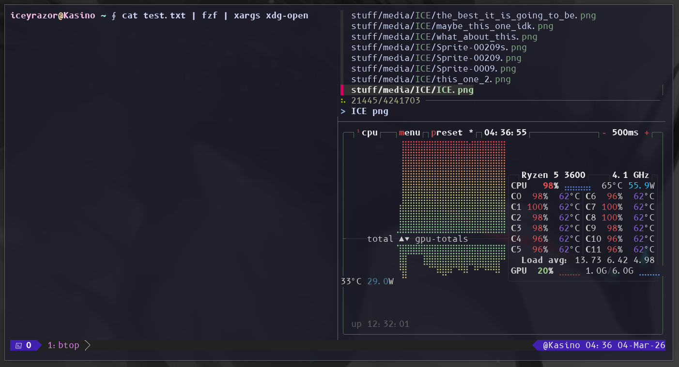Click the 4.1 GHz frequency value
Viewport: 679px width, 367px height.
coord(631,175)
